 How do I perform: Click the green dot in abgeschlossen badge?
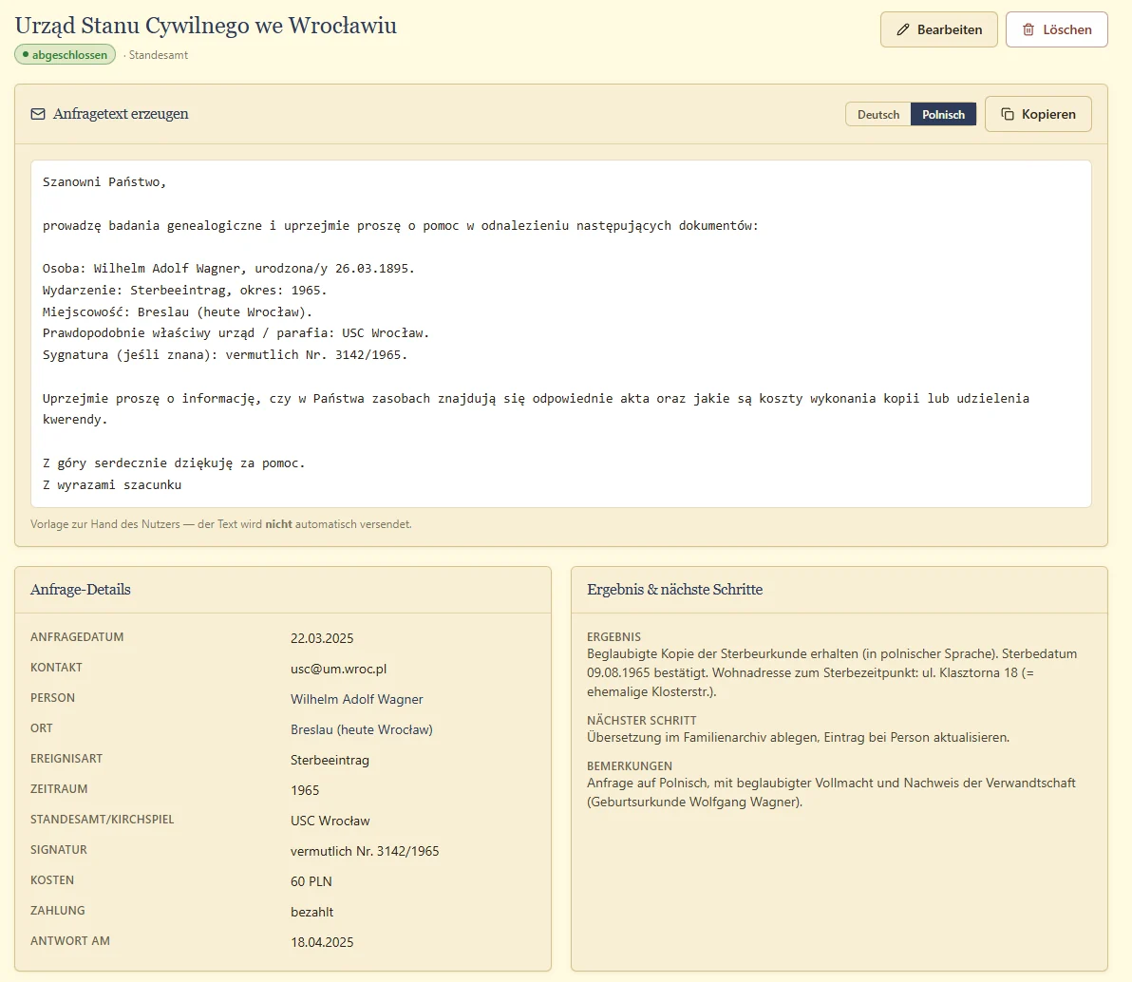pos(26,55)
